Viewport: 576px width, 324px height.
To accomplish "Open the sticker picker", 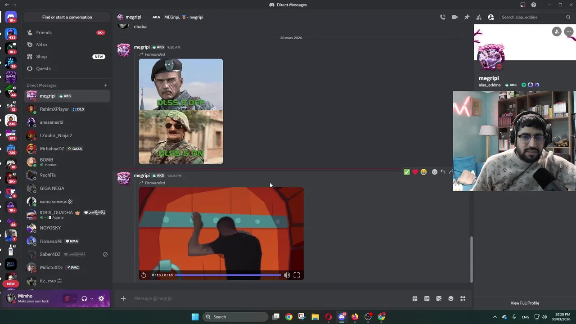I will (x=439, y=298).
